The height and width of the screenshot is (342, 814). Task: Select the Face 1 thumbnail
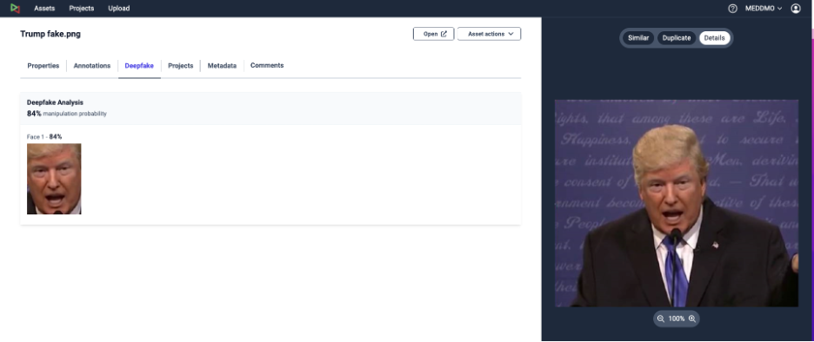tap(54, 179)
